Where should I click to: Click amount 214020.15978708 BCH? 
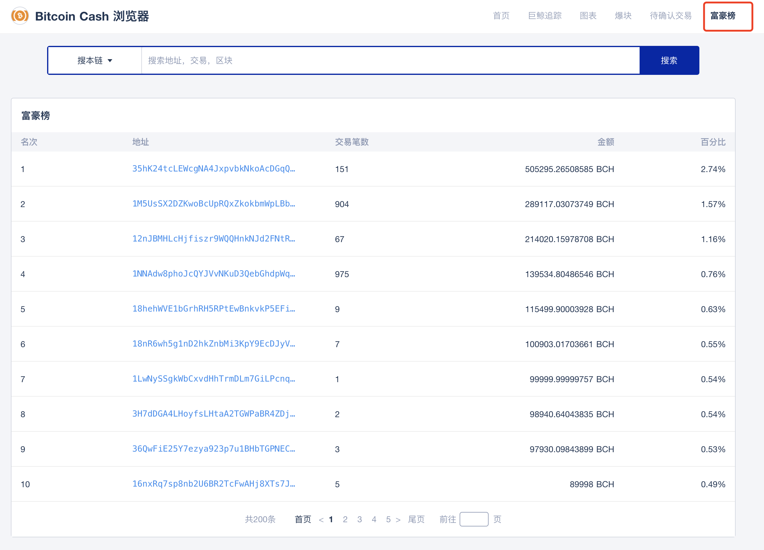click(569, 239)
